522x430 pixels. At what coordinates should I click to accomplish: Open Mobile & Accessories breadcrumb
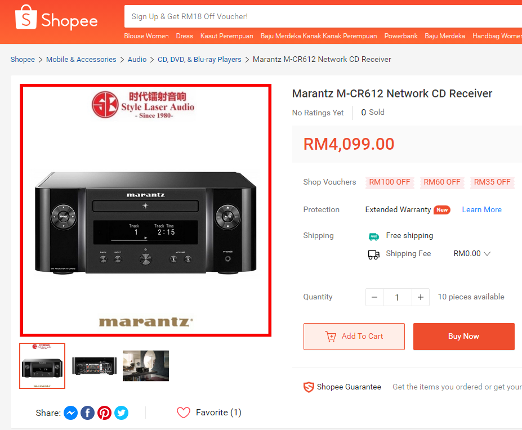81,59
